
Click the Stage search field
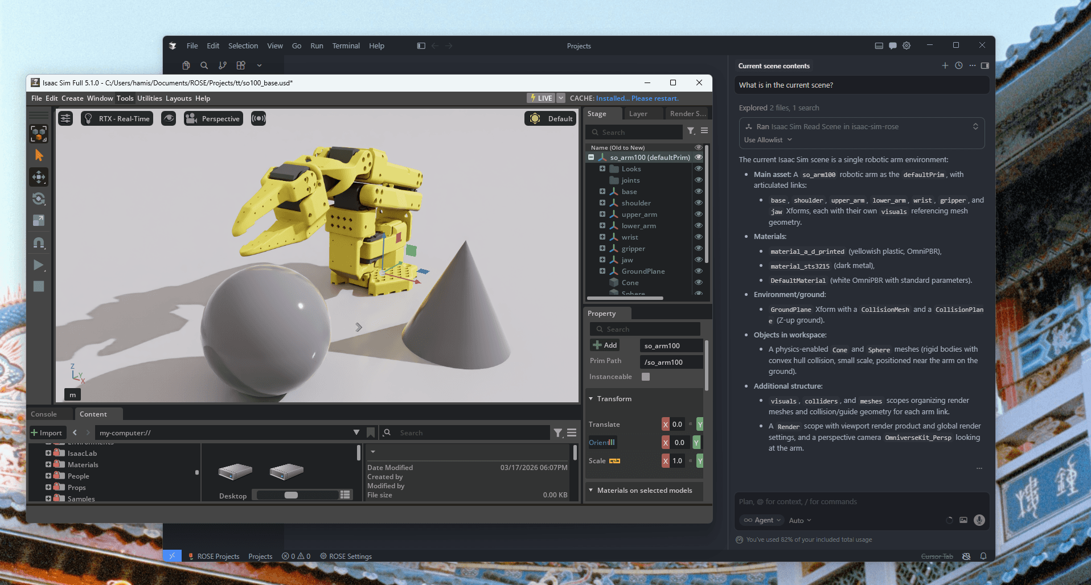point(634,132)
